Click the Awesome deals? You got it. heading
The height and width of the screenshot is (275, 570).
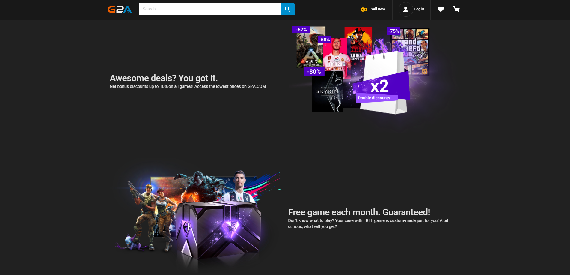click(x=164, y=78)
